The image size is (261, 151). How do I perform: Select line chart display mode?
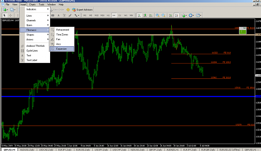(151, 15)
